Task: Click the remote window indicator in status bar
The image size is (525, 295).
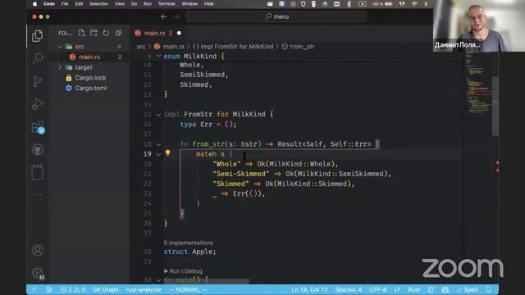Action: tap(34, 289)
